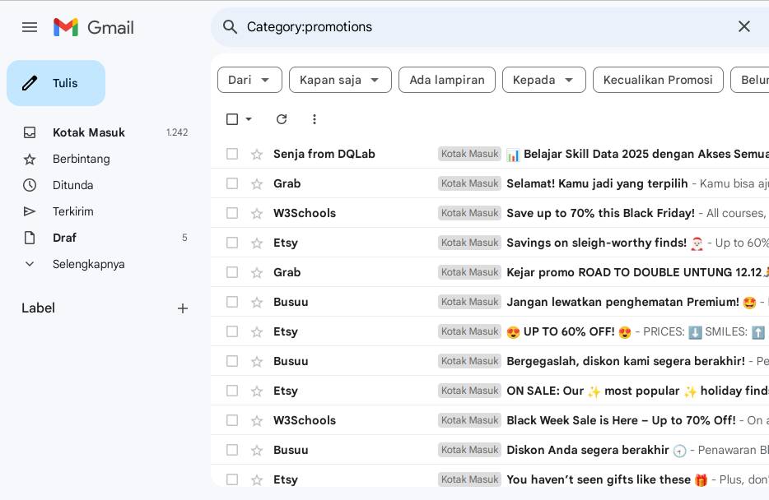The height and width of the screenshot is (500, 769).
Task: Tick the select-all checkbox in the toolbar
Action: point(232,119)
